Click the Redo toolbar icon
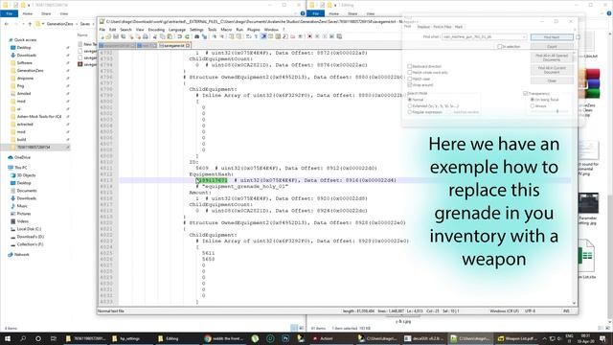Viewport: 613px width, 345px height. tap(187, 36)
